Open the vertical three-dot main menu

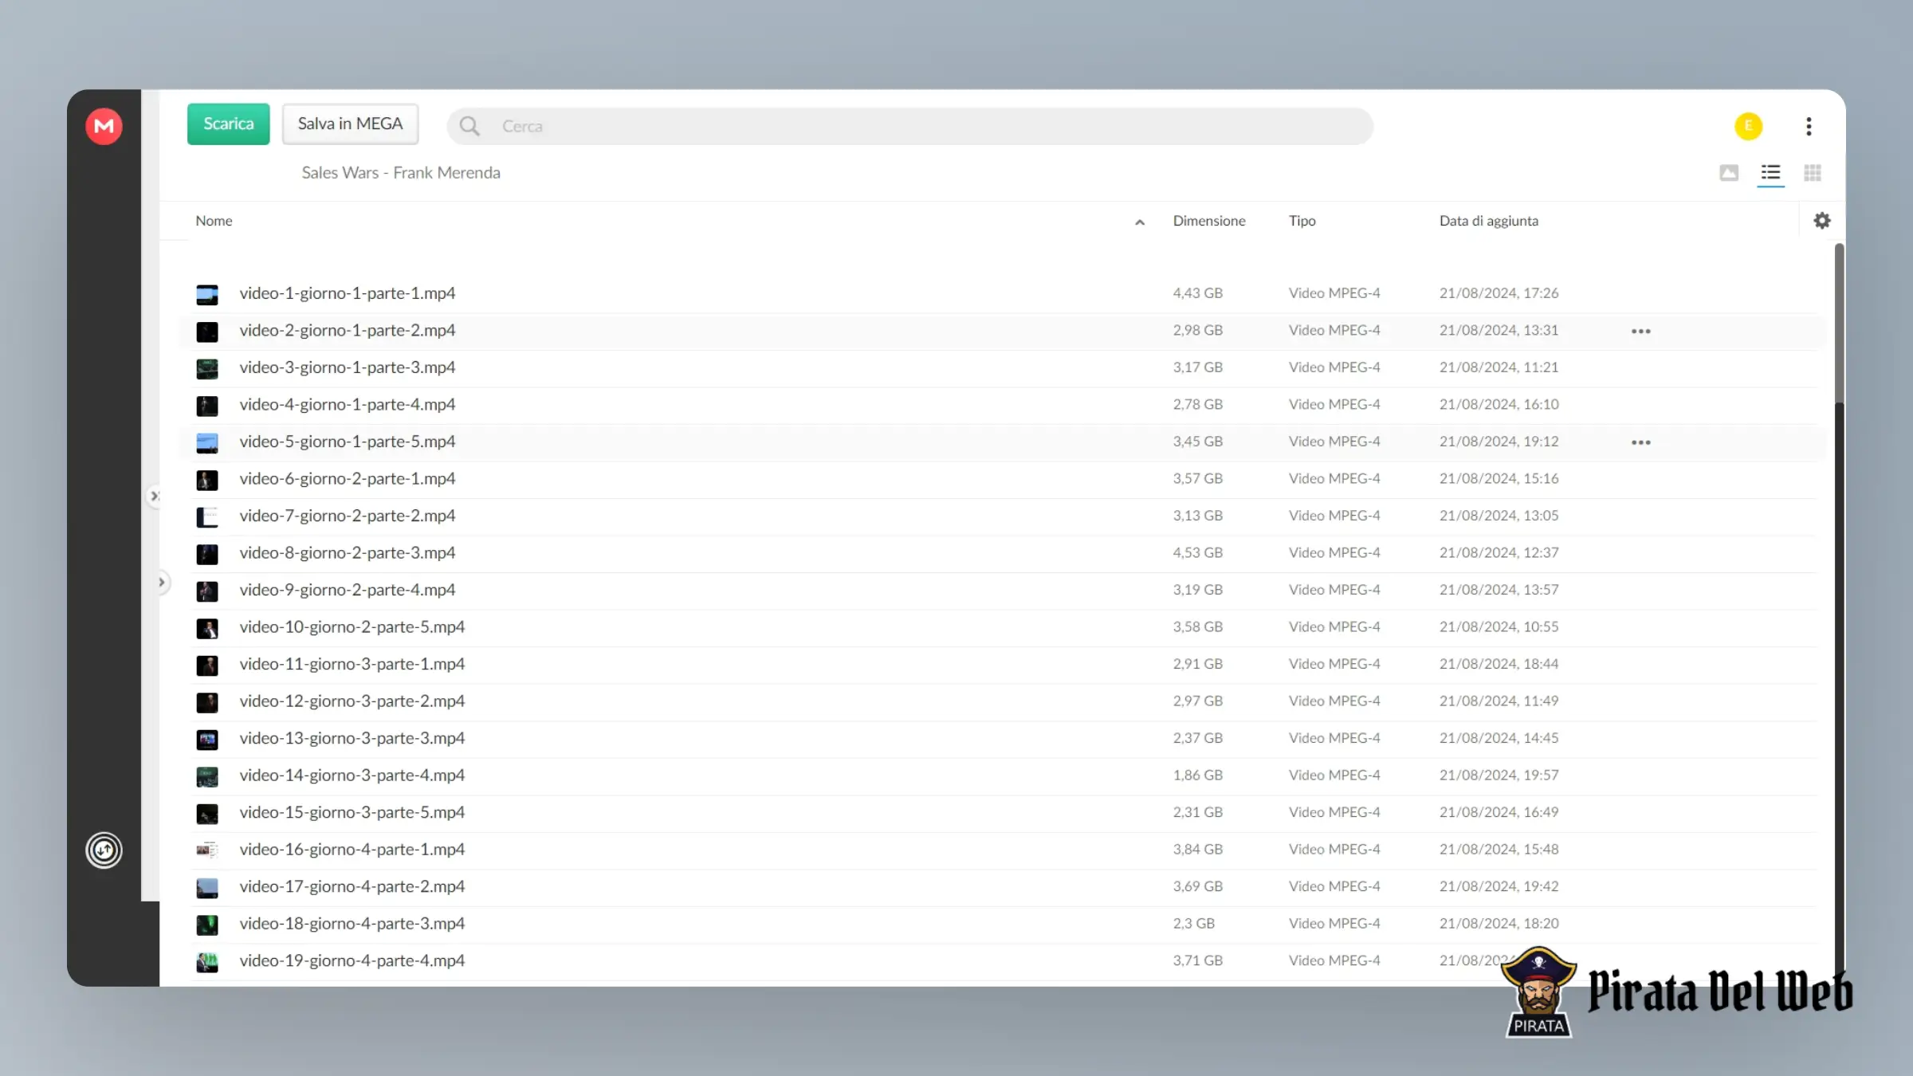[1809, 126]
